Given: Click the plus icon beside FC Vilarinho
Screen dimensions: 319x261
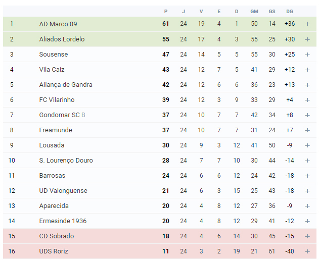Looking at the screenshot, I should click(307, 100).
